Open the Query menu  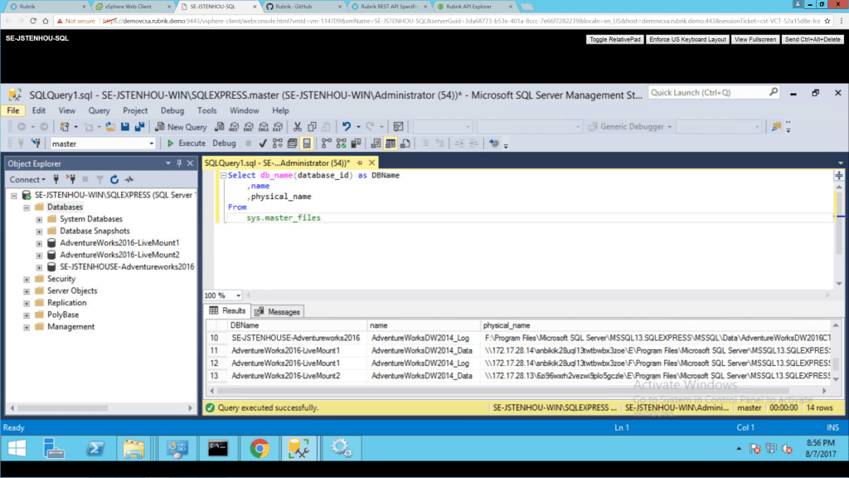coord(99,110)
